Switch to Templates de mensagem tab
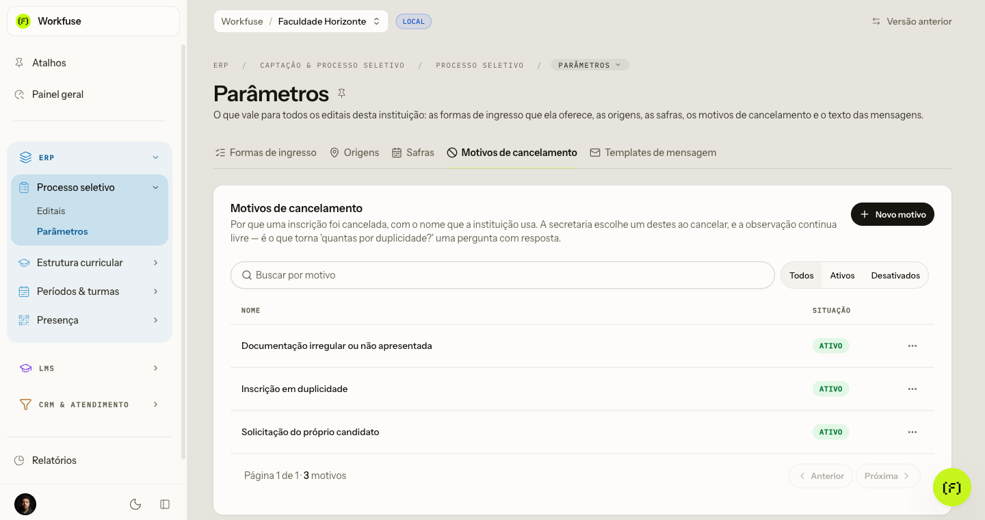 click(653, 153)
